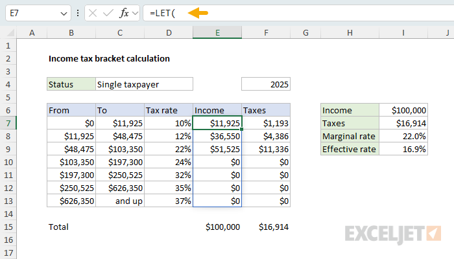
Task: Select column B header
Action: (71, 32)
